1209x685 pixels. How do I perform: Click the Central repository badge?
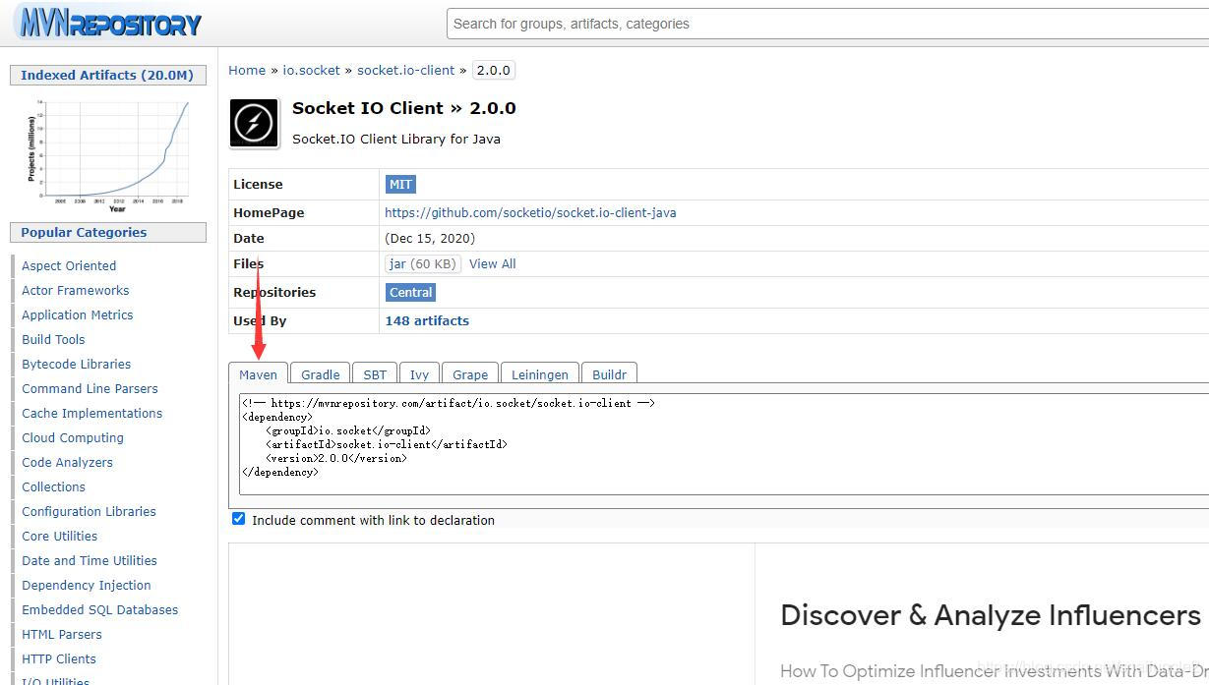(x=410, y=292)
